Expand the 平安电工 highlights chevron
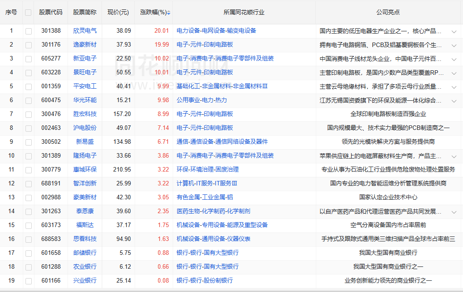This screenshot has height=292, width=463. pyautogui.click(x=454, y=87)
